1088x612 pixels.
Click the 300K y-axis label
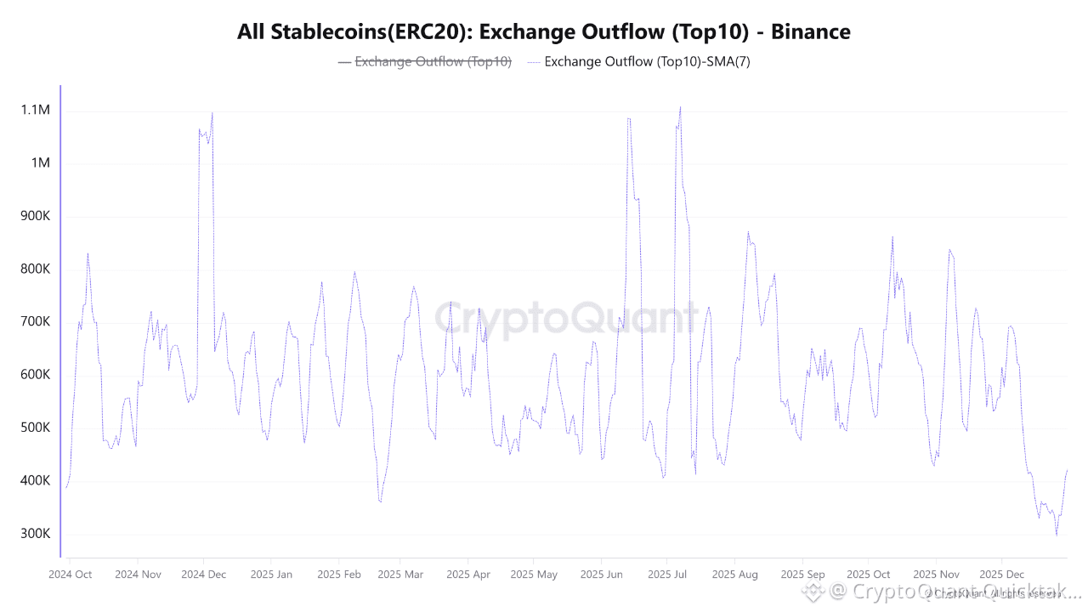click(35, 534)
